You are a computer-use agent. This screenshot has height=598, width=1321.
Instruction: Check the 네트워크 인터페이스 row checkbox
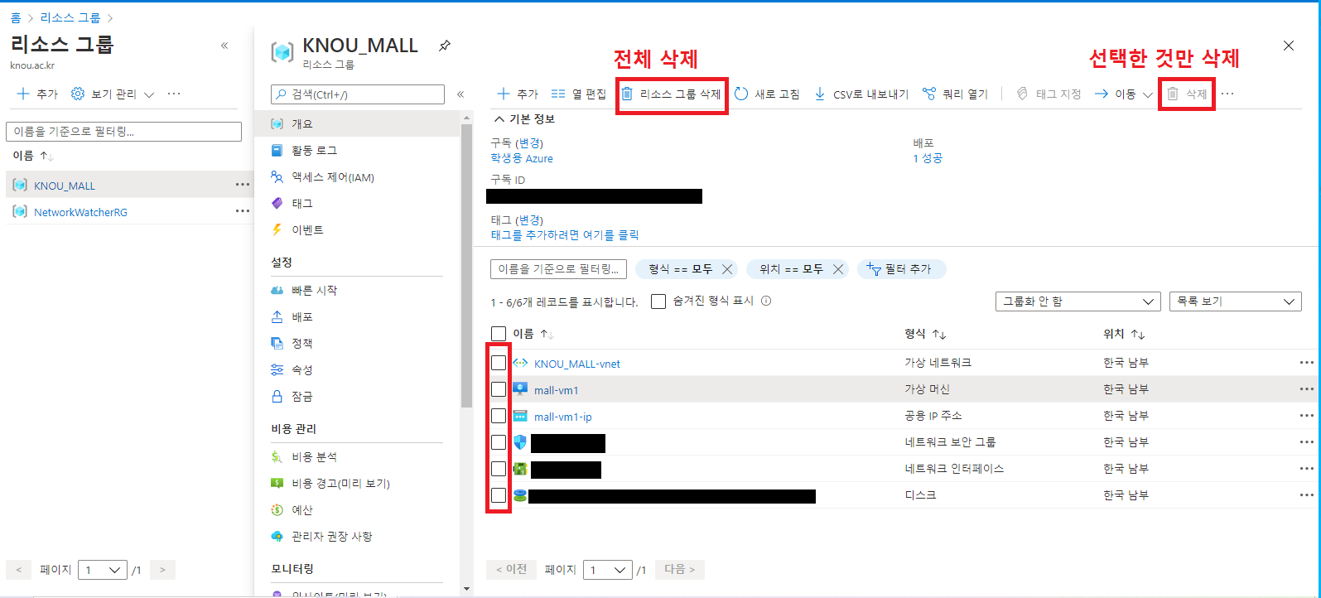pos(499,469)
